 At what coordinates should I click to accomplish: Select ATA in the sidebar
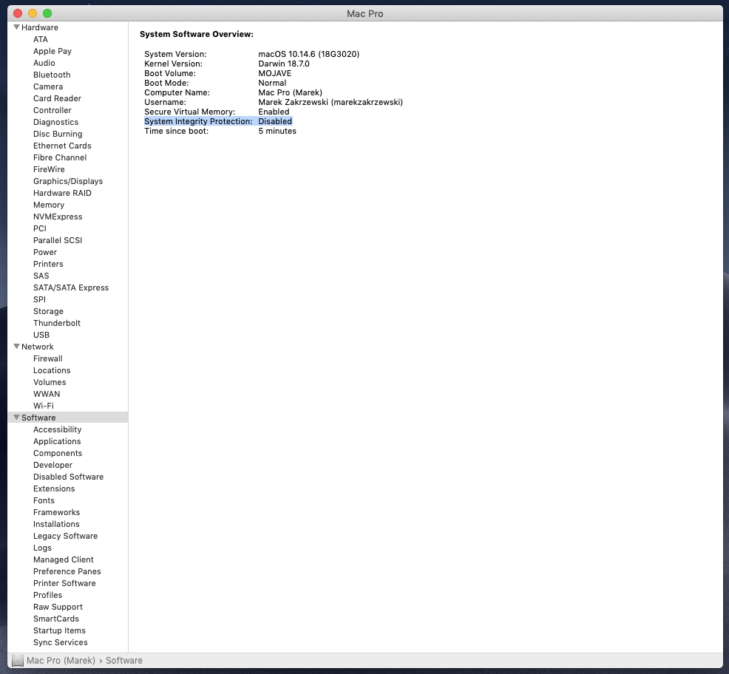pyautogui.click(x=41, y=39)
